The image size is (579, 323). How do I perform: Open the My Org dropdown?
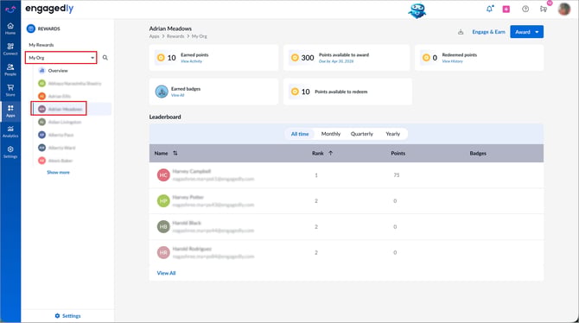coord(61,58)
